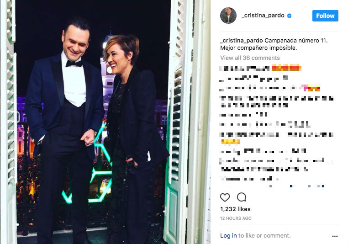Click the _cristina_pardo username in the caption
This screenshot has height=244, width=348.
point(242,41)
